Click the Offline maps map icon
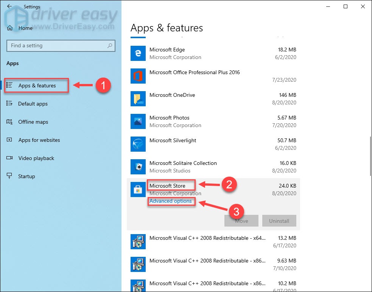The height and width of the screenshot is (292, 372). click(9, 122)
